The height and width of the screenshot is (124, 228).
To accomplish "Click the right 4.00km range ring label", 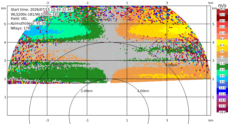I will click(x=172, y=65).
